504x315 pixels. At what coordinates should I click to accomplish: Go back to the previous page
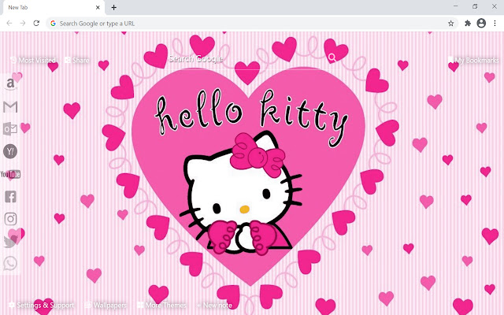coord(9,23)
